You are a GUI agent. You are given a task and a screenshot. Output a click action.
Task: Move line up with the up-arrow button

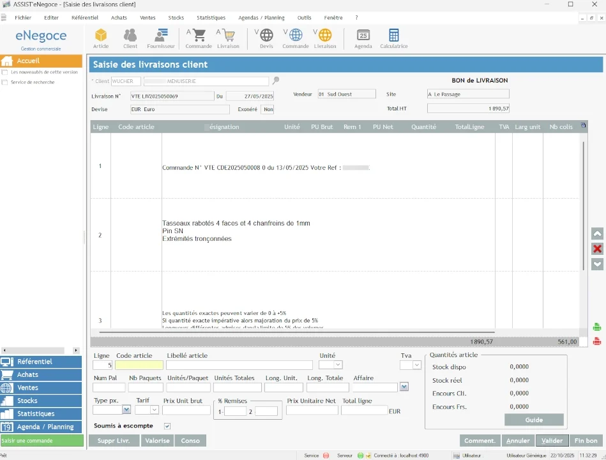click(x=598, y=234)
